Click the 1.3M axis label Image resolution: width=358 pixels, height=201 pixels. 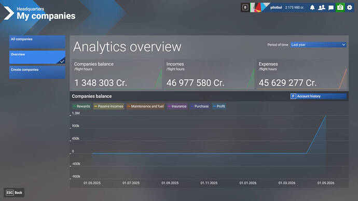pos(76,113)
